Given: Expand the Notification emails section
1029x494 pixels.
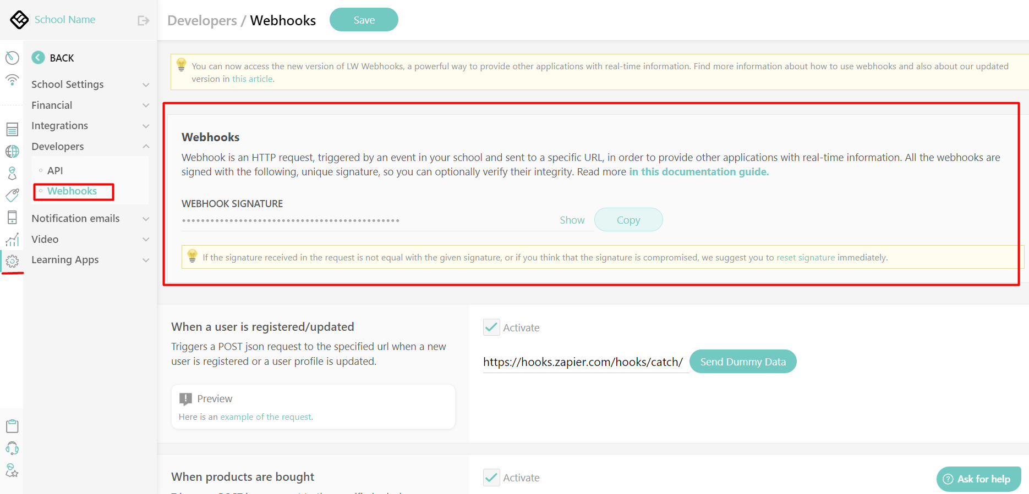Looking at the screenshot, I should pyautogui.click(x=76, y=218).
